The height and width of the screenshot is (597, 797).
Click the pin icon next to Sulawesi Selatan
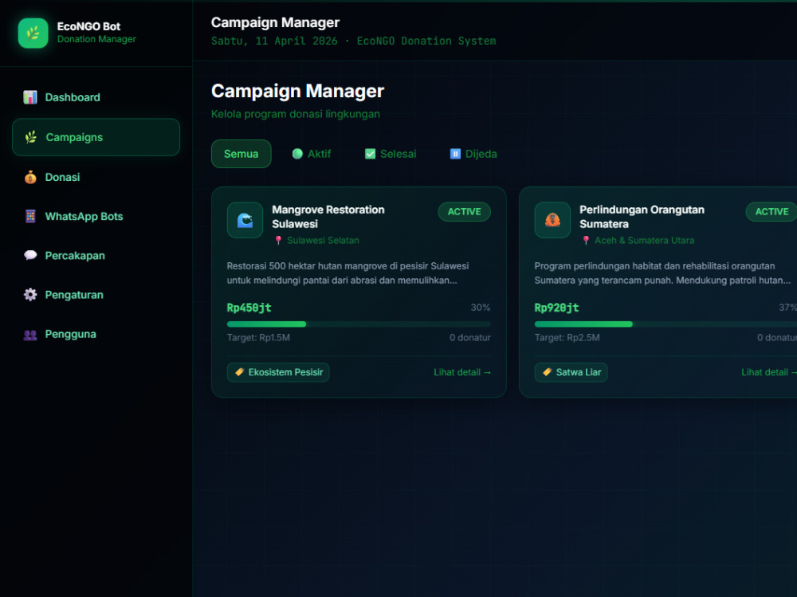click(278, 241)
